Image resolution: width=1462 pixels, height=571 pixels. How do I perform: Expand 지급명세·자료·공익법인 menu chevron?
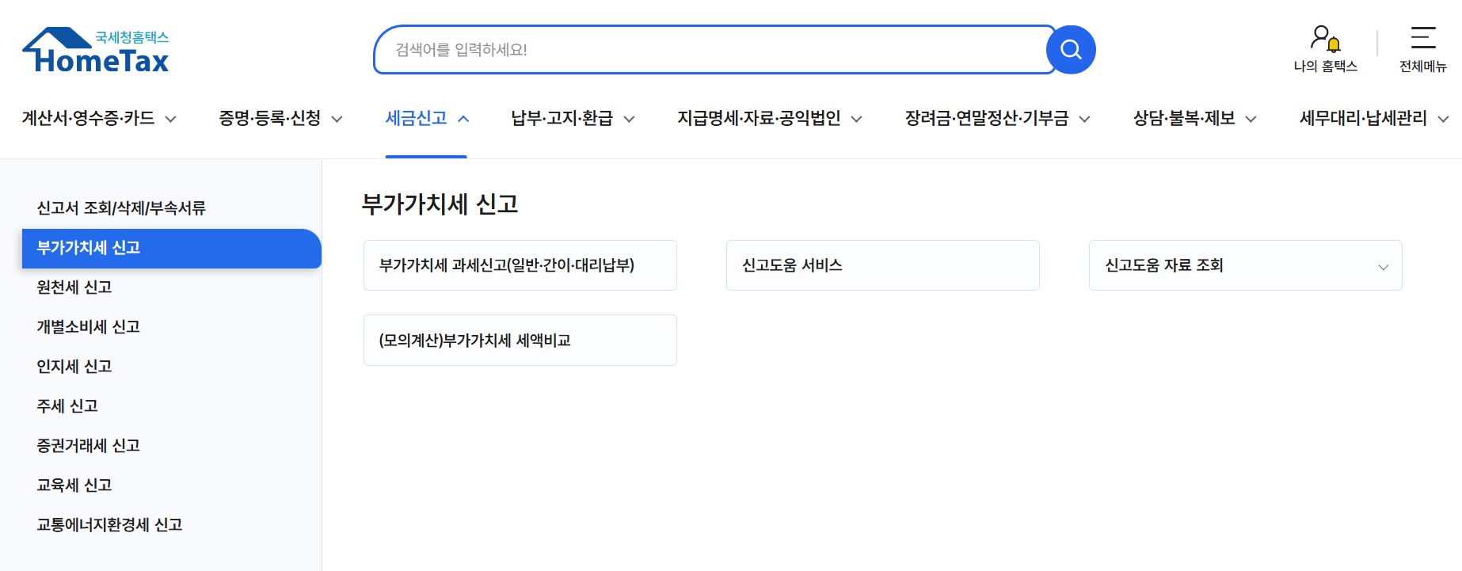[856, 120]
